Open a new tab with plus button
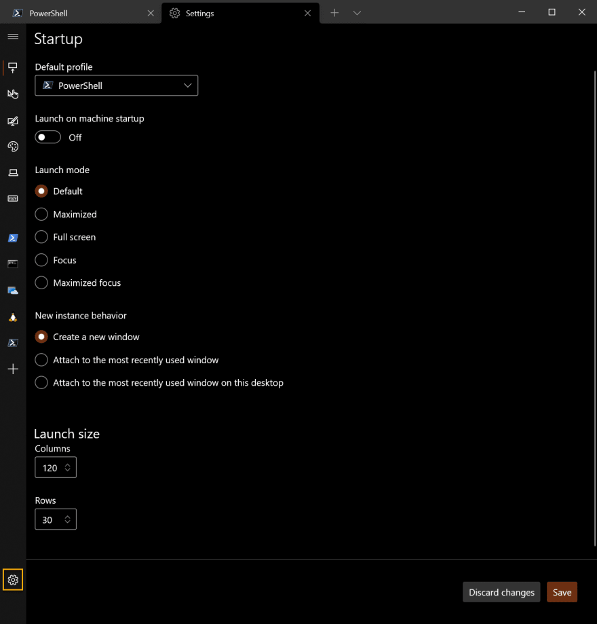This screenshot has height=624, width=597. [334, 13]
